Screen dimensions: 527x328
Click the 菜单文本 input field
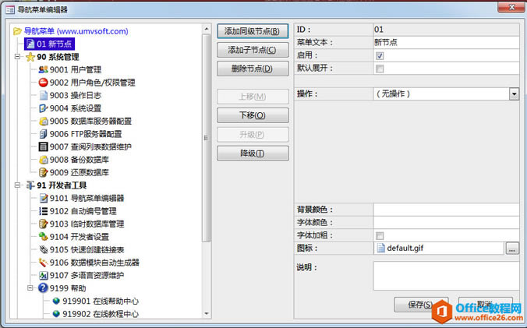(x=446, y=43)
